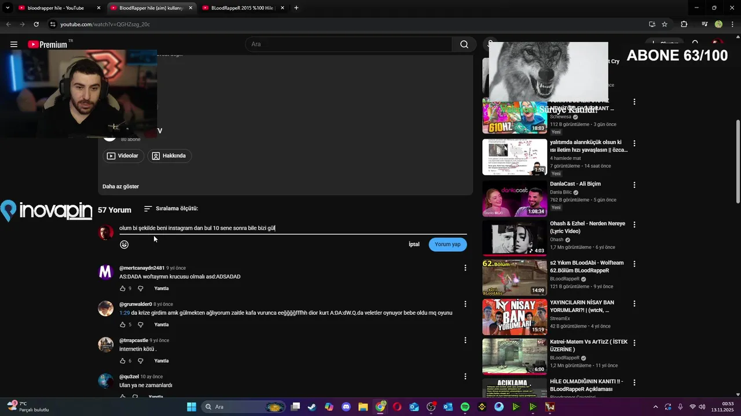The image size is (741, 416).
Task: Open the Katrei-Matem Vs ArTizZ video title
Action: point(588,346)
